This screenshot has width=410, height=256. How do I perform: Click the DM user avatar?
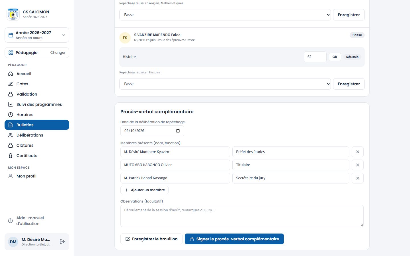13,242
